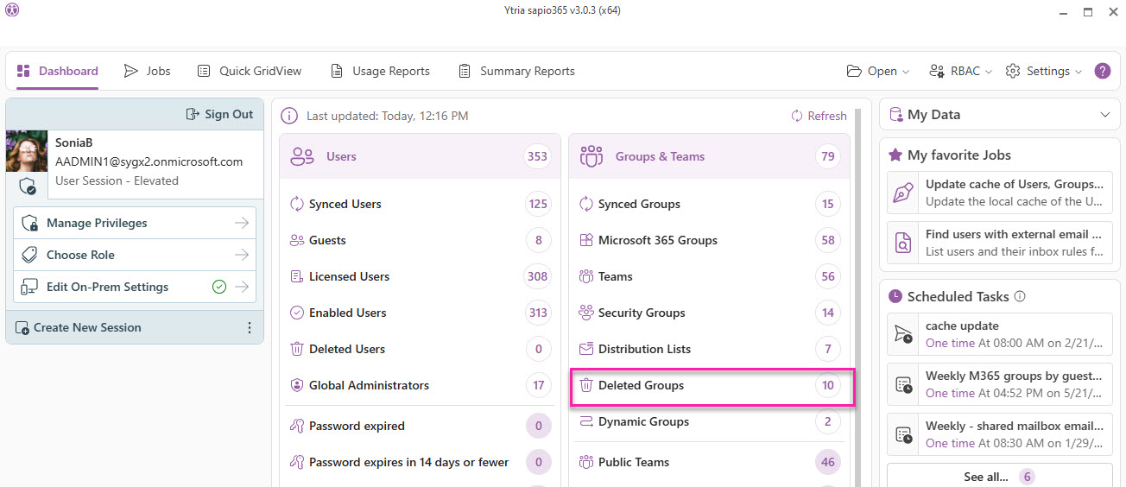Click the Sign Out button
Screen dimensions: 1126x487
(220, 114)
